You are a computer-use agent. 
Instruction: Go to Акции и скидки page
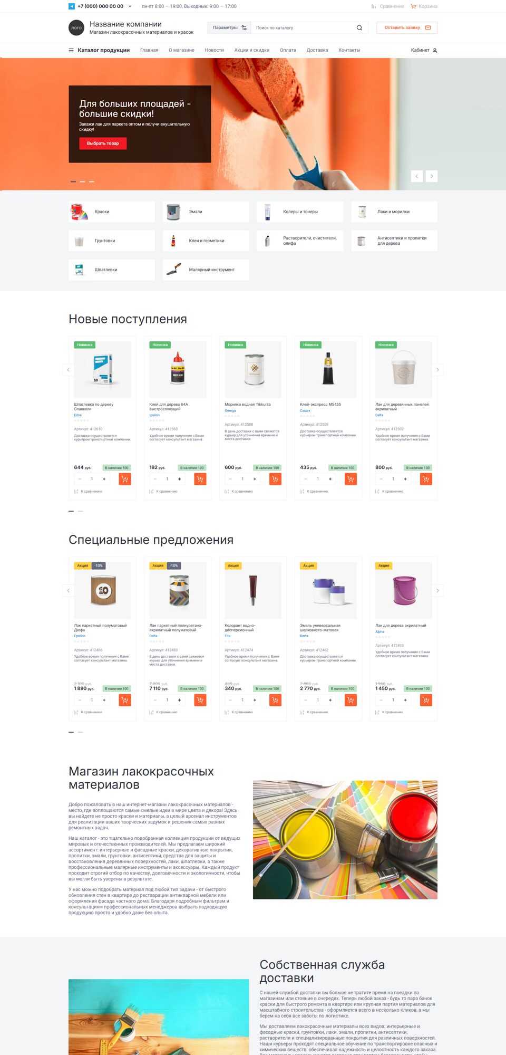coord(252,50)
